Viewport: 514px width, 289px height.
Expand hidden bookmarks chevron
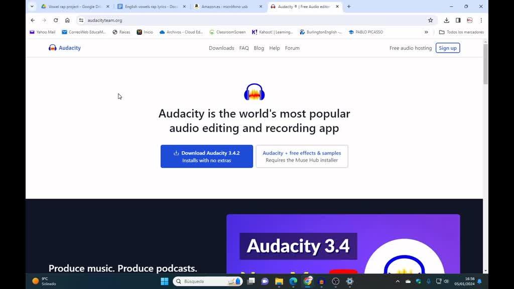click(x=426, y=32)
